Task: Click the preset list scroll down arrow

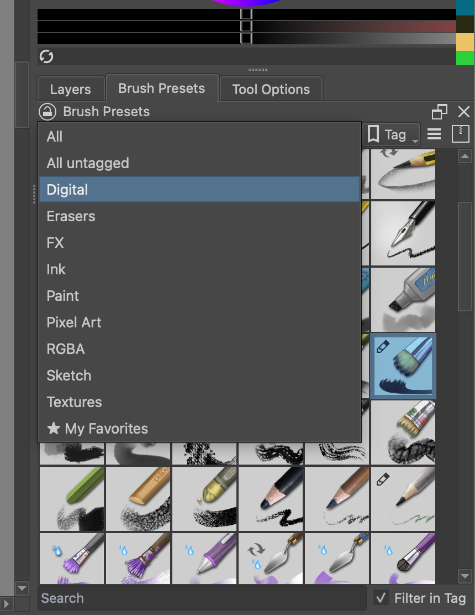Action: point(465,576)
